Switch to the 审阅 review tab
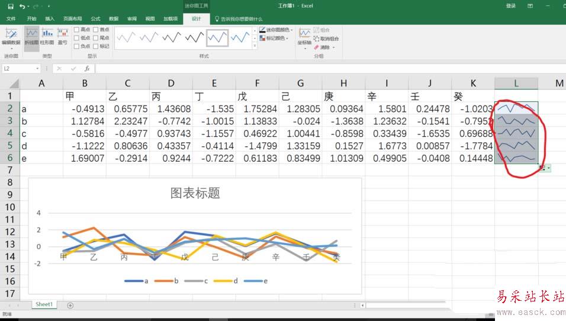The height and width of the screenshot is (321, 566). 132,19
